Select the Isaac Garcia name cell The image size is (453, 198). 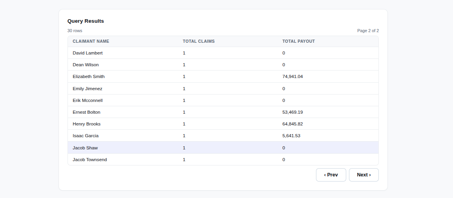click(86, 136)
